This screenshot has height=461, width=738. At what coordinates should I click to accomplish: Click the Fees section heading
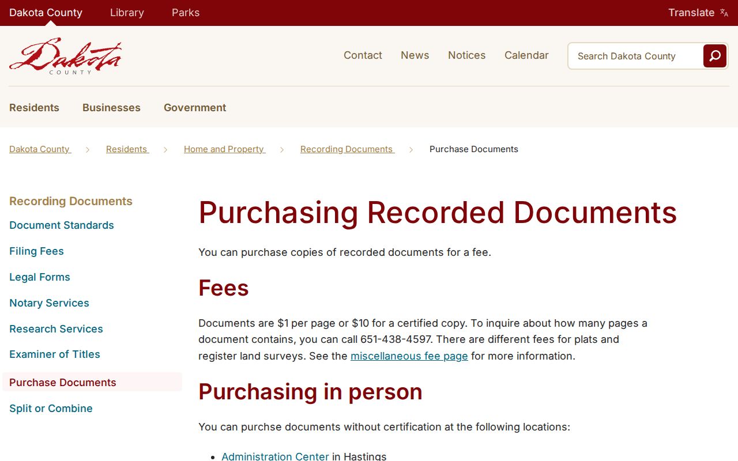click(224, 288)
